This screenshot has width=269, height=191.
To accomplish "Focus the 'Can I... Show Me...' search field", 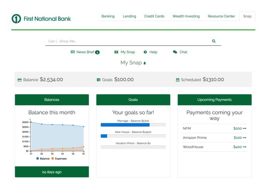I will click(133, 41).
